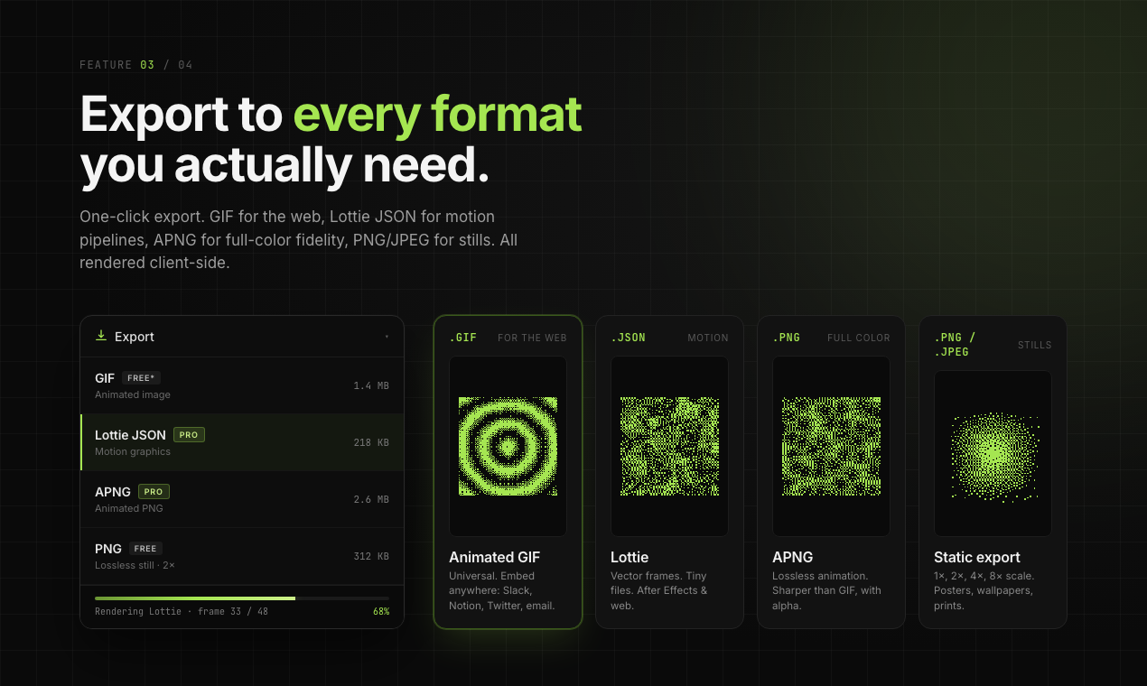Screen dimensions: 1147x686
Task: Open the Static export dotted sphere thumbnail
Action: (993, 453)
